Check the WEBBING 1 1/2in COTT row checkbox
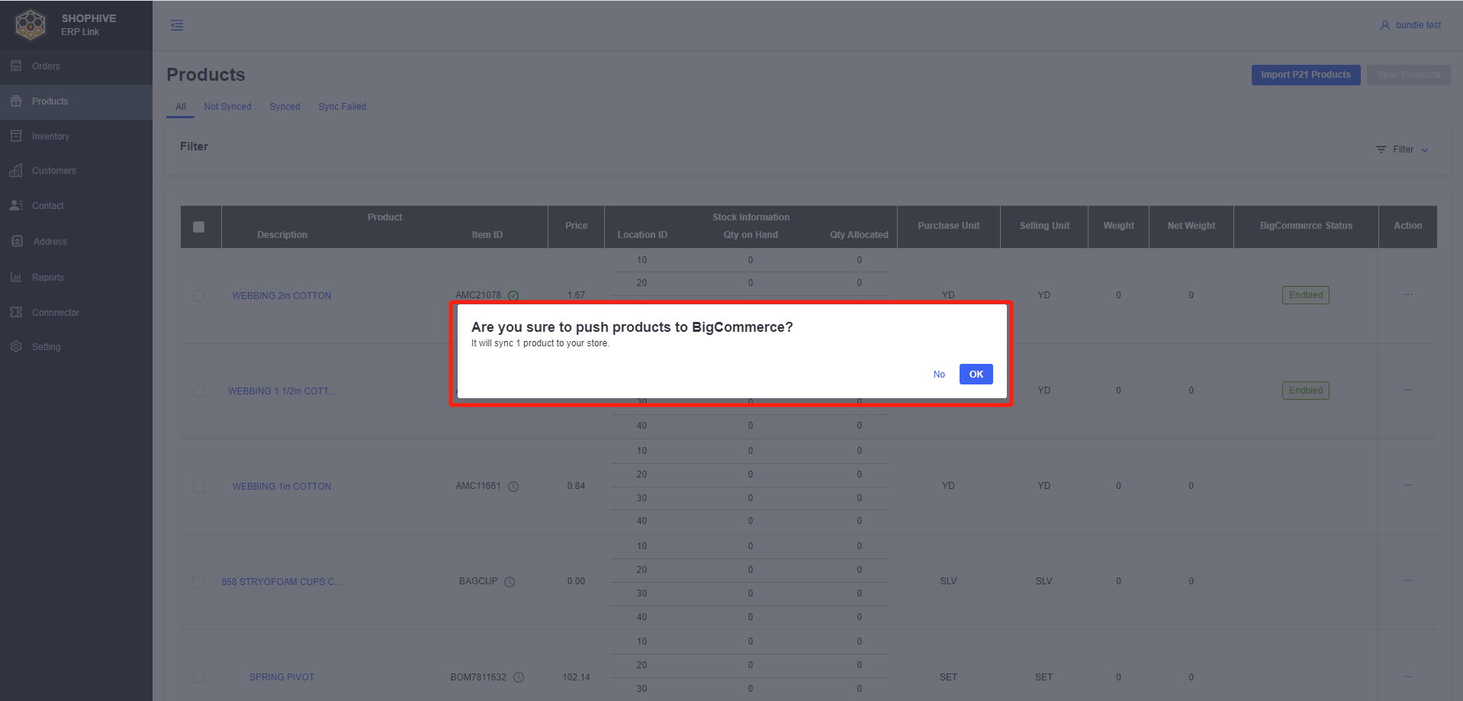The height and width of the screenshot is (701, 1463). 199,391
